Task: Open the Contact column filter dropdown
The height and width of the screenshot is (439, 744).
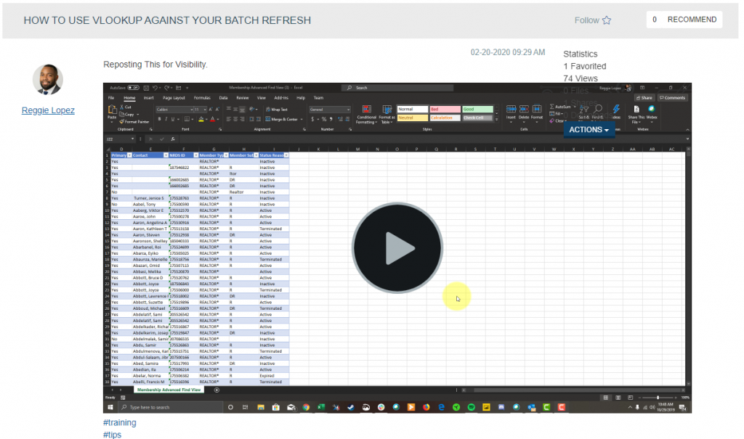Action: (165, 155)
